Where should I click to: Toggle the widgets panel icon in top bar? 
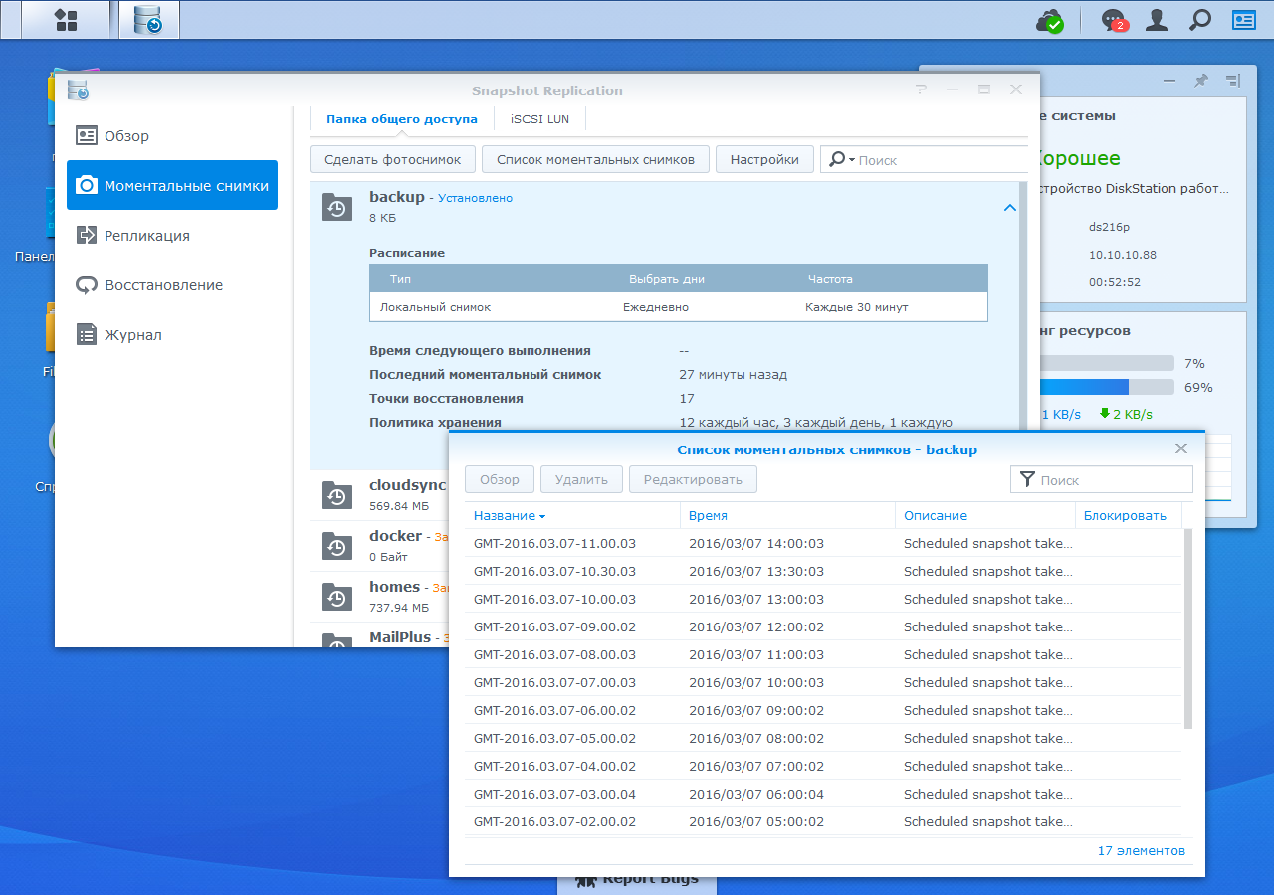pos(1244,20)
